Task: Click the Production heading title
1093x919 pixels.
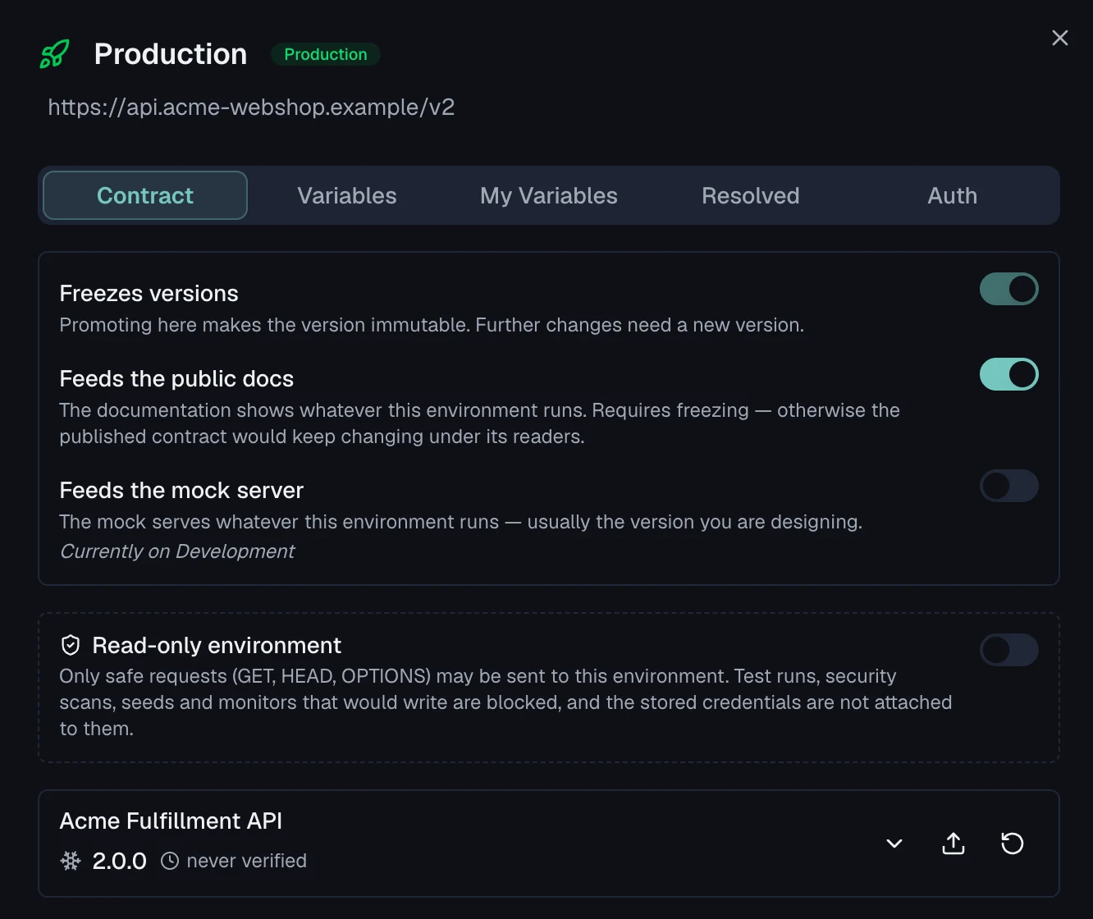Action: (x=171, y=54)
